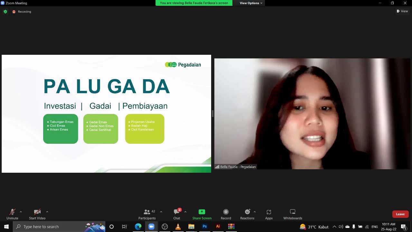
Task: Toggle the Record button
Action: 226,214
